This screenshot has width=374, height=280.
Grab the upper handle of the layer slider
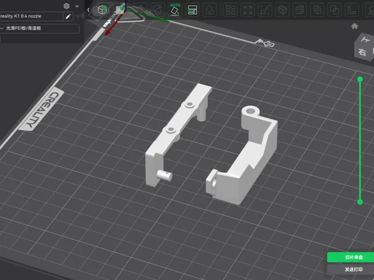pos(360,79)
